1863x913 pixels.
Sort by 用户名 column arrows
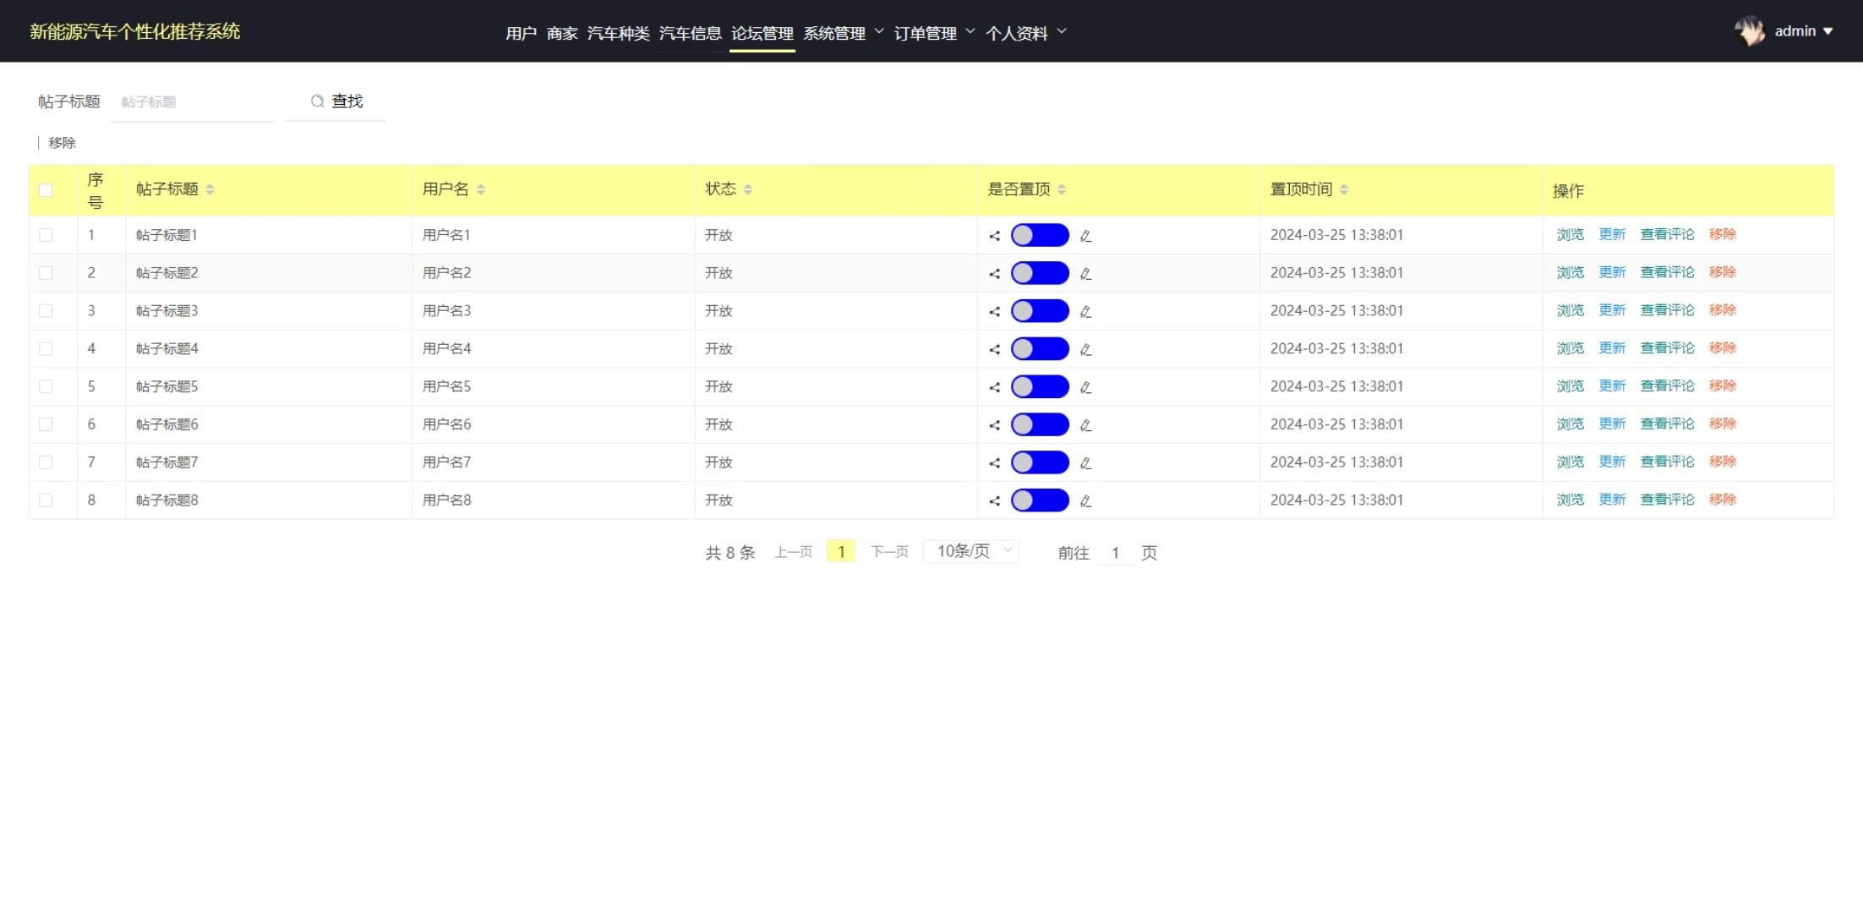point(481,189)
